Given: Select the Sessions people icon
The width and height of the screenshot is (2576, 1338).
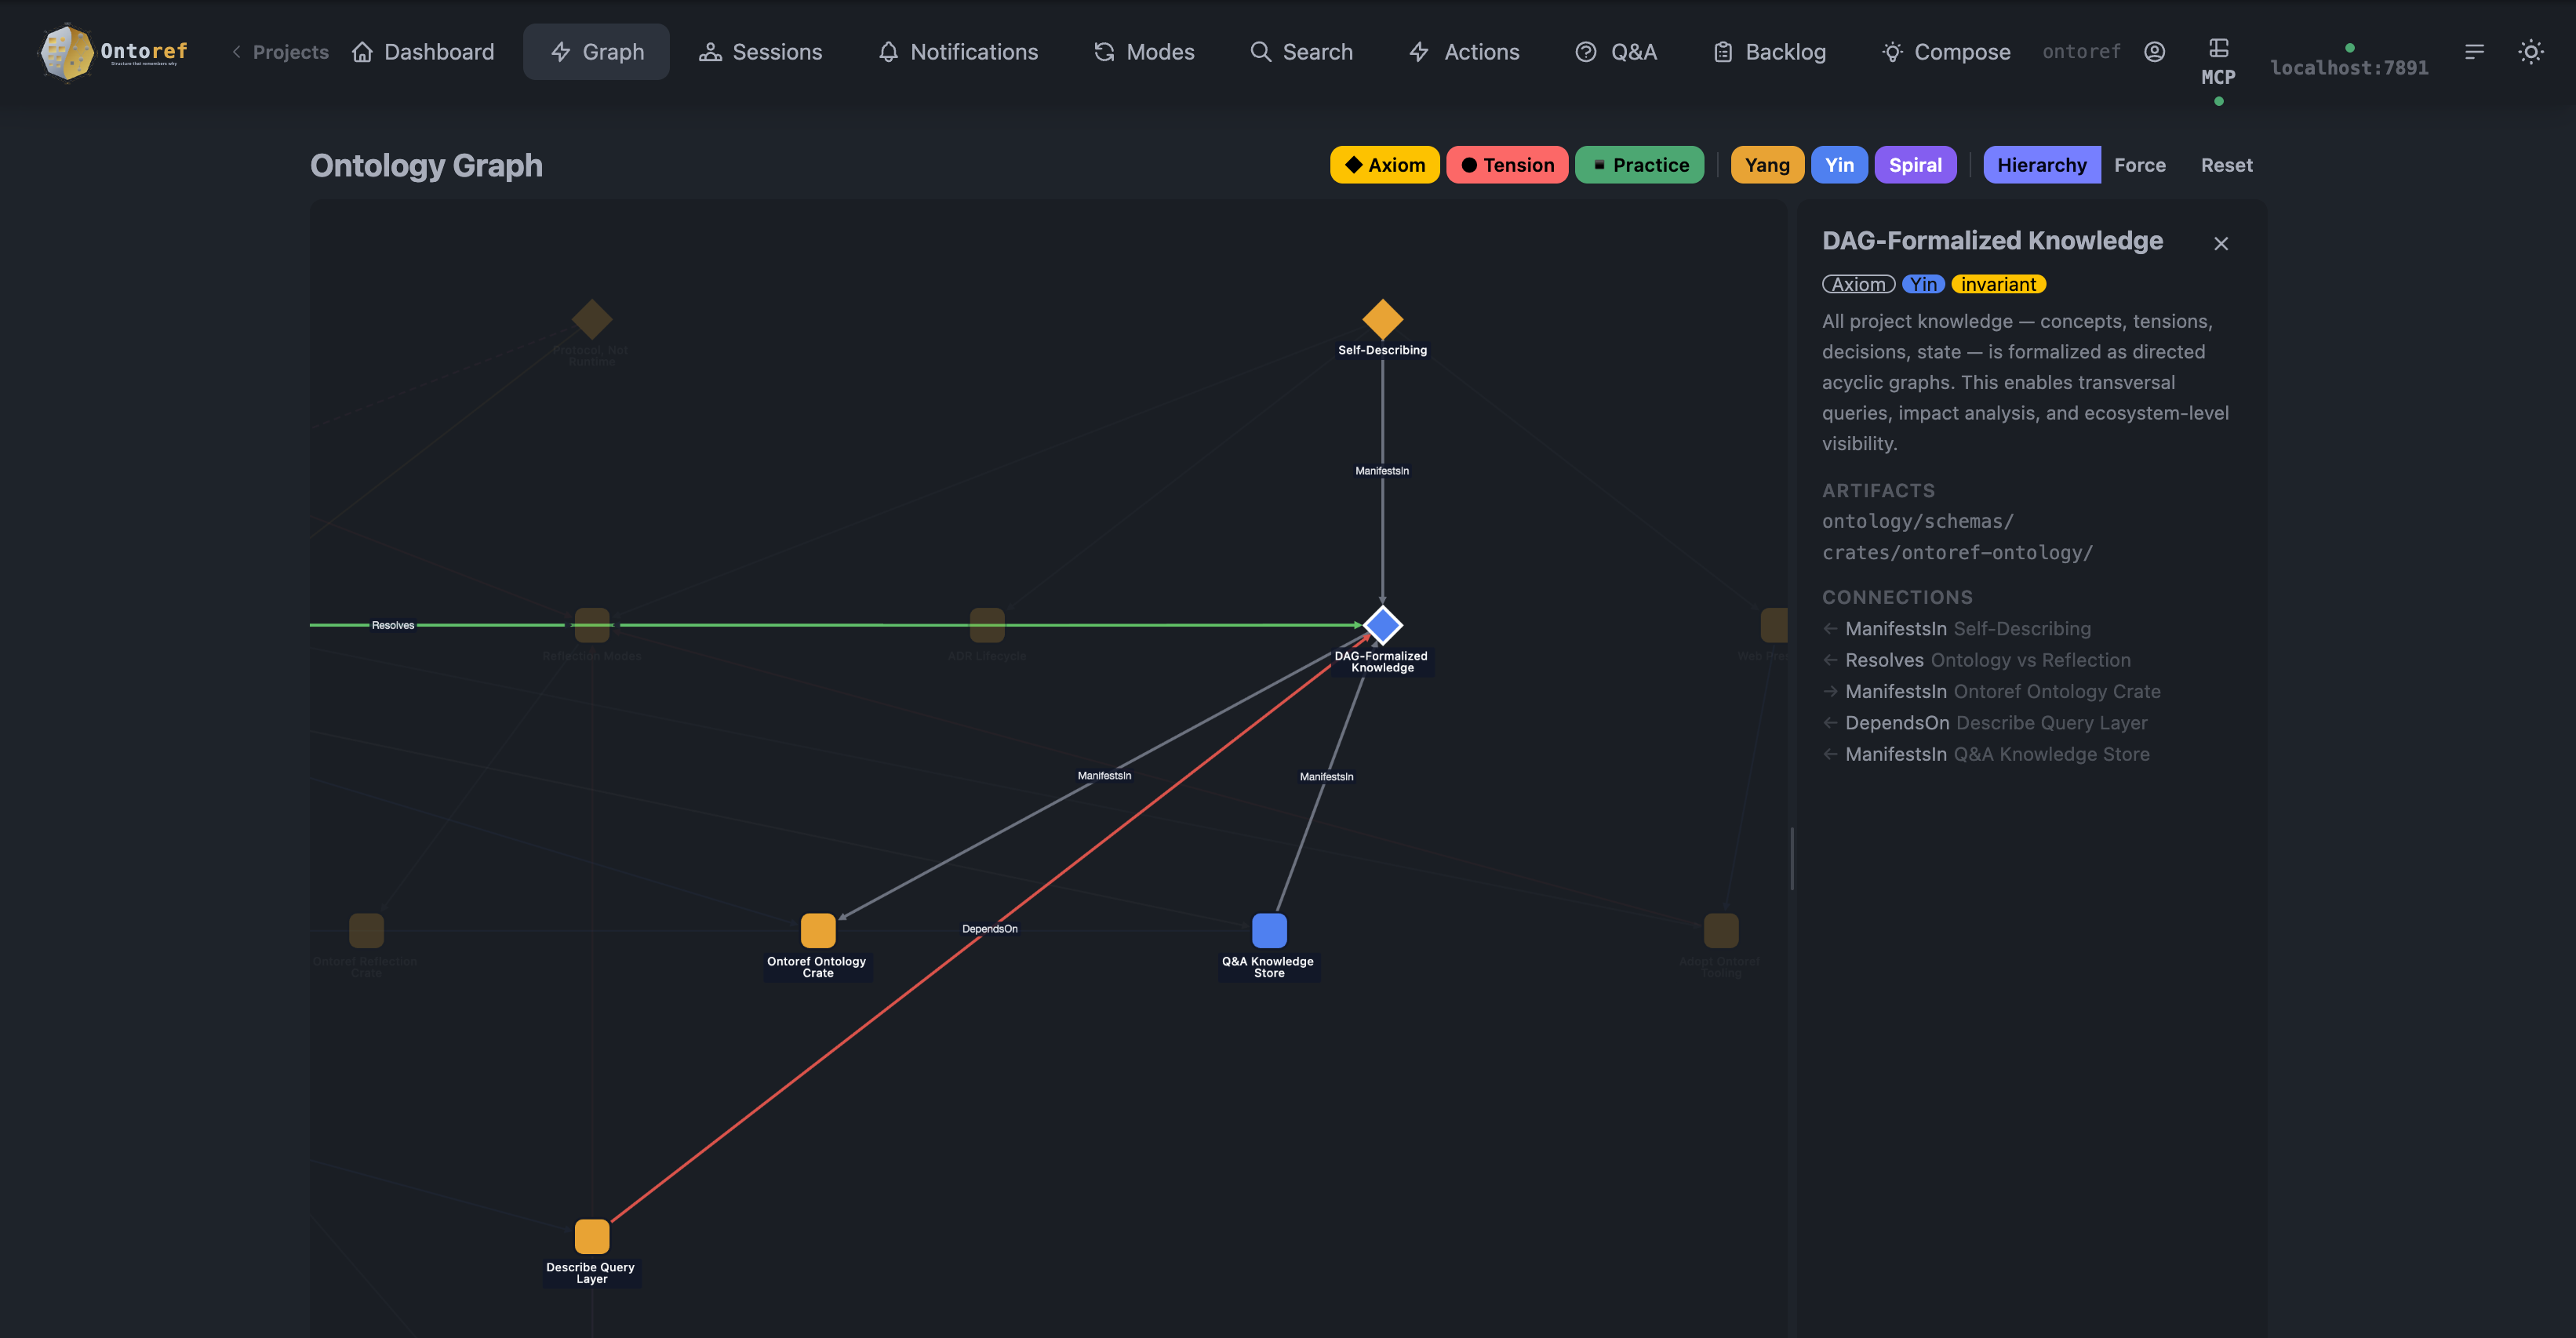Looking at the screenshot, I should point(711,51).
